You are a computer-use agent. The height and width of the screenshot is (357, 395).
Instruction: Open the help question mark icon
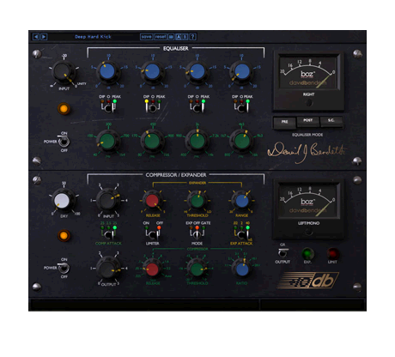point(192,37)
